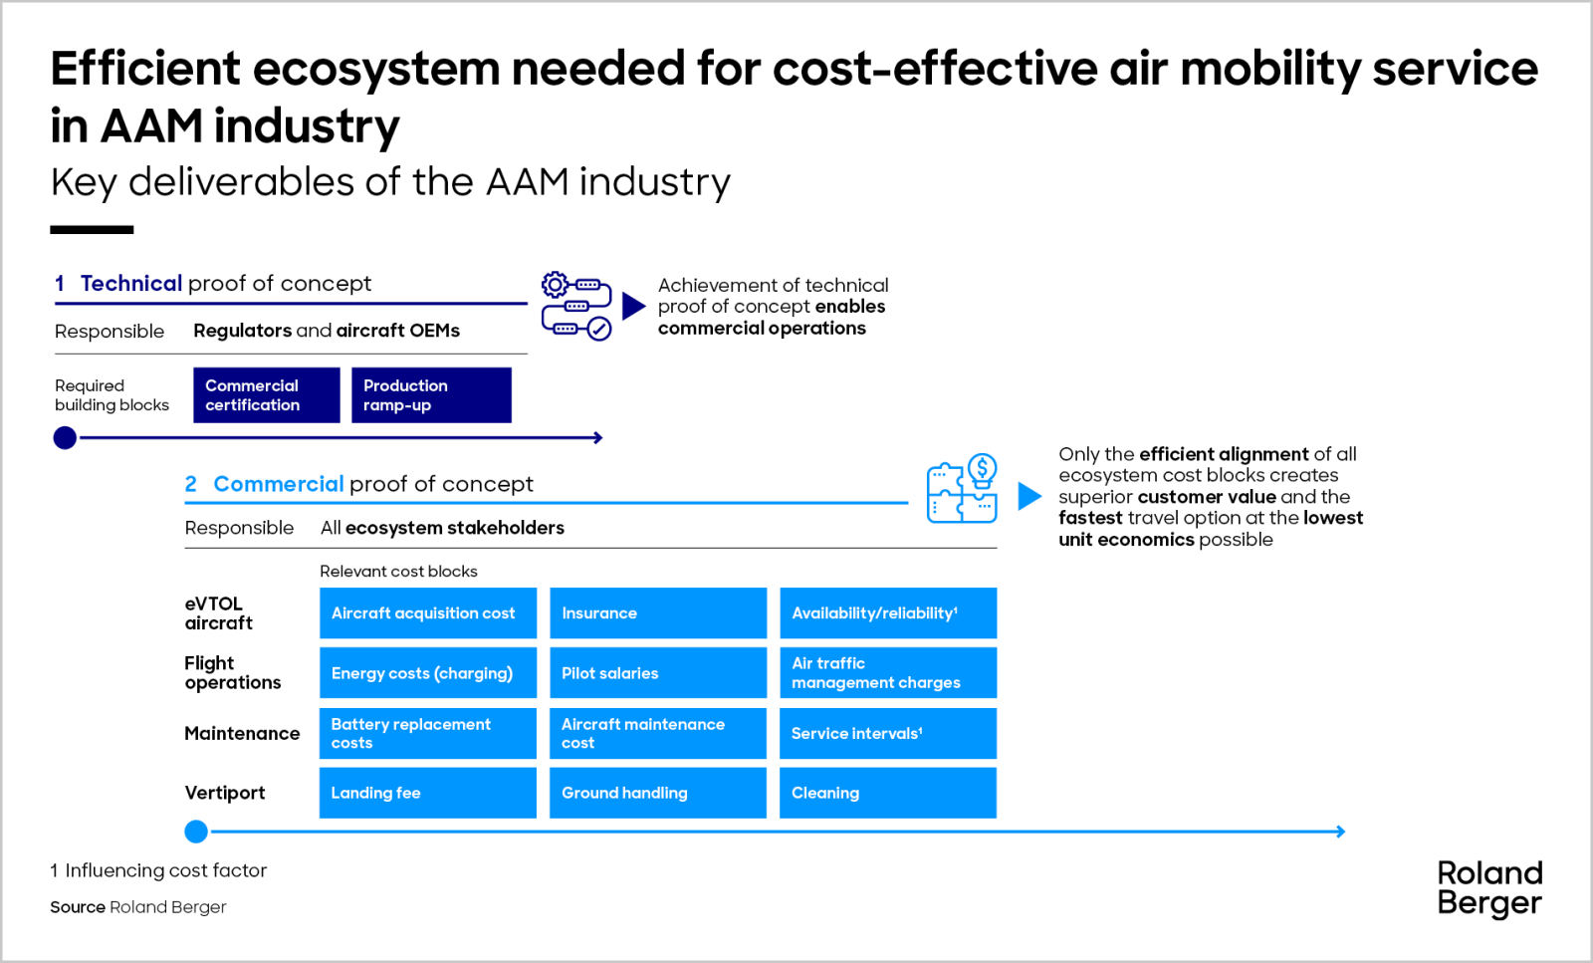Image resolution: width=1593 pixels, height=963 pixels.
Task: Click the checkmark circle in the process icon
Action: point(597,328)
